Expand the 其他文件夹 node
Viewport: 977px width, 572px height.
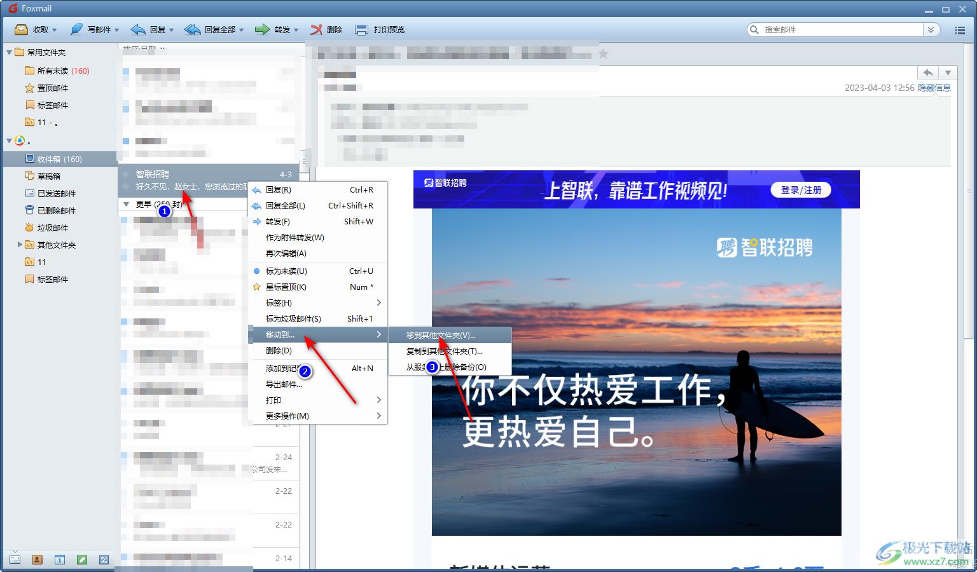coord(20,244)
